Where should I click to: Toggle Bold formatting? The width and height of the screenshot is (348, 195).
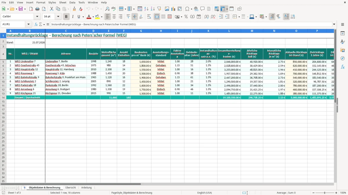click(66, 17)
